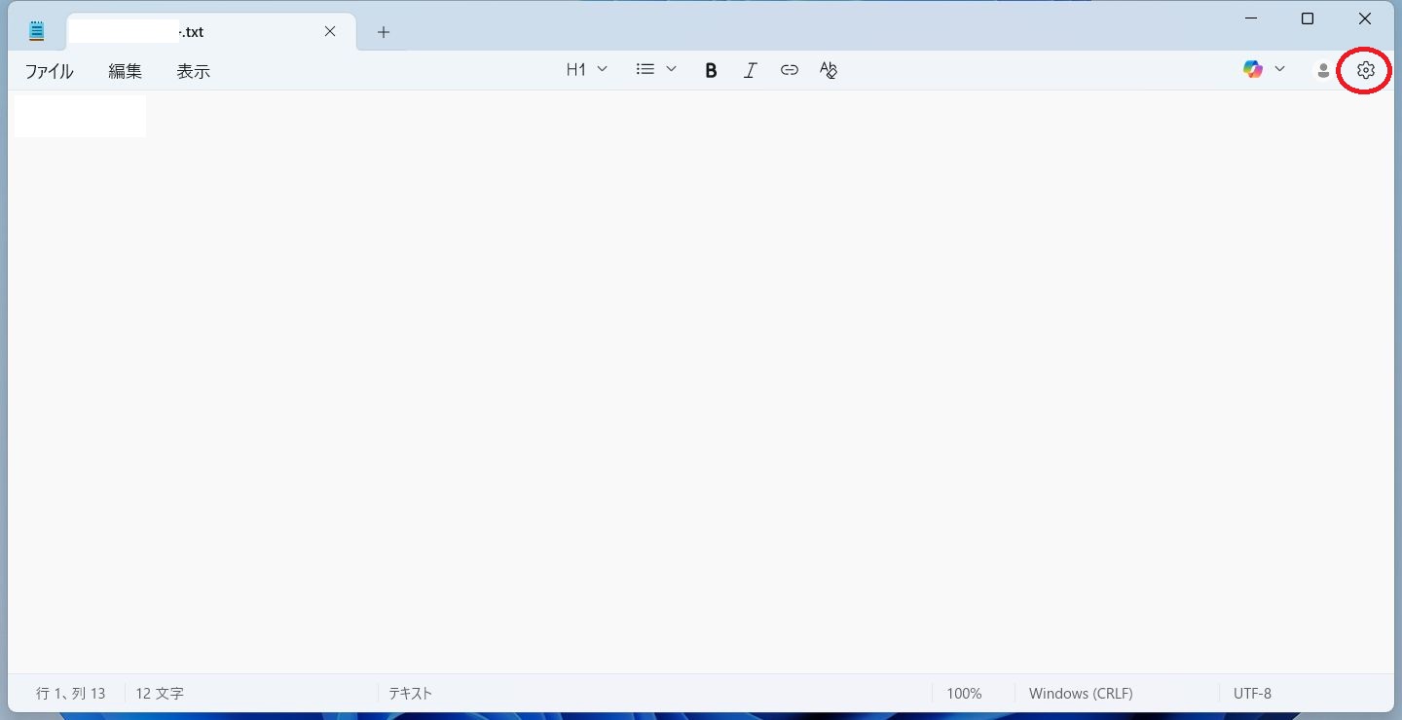Image resolution: width=1402 pixels, height=720 pixels.
Task: Open the Copilot assistant
Action: click(1252, 69)
